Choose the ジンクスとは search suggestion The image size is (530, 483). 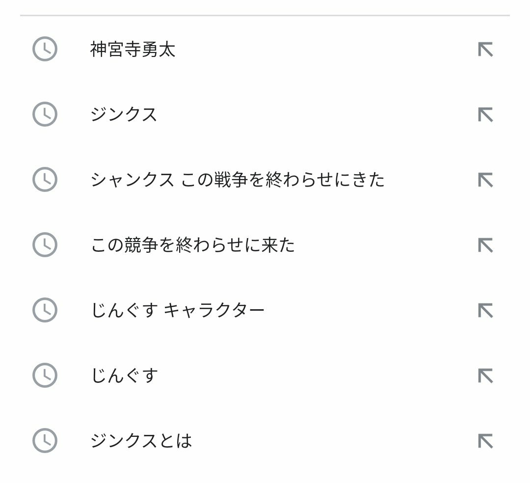141,441
